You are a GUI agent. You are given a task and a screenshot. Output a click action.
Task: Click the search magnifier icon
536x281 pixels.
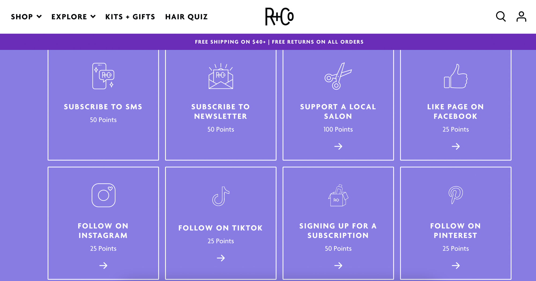(x=501, y=17)
